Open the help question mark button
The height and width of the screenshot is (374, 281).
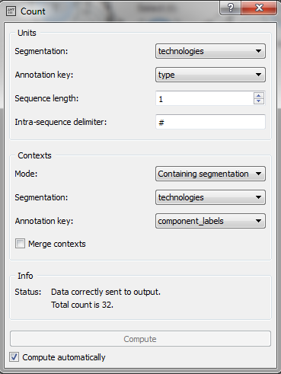231,8
